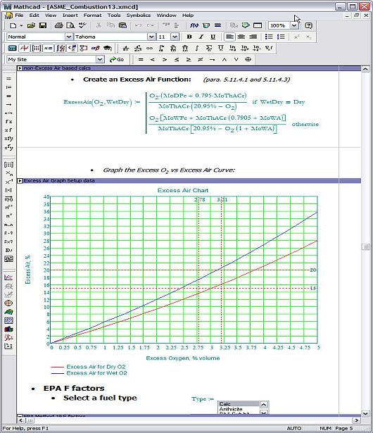Toggle numbered list formatting
Image resolution: width=373 pixels, height=433 pixels.
pyautogui.click(x=281, y=37)
